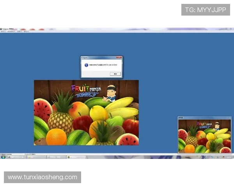
Task: Click the ninja character in the large puzzle image
Action: tap(112, 92)
